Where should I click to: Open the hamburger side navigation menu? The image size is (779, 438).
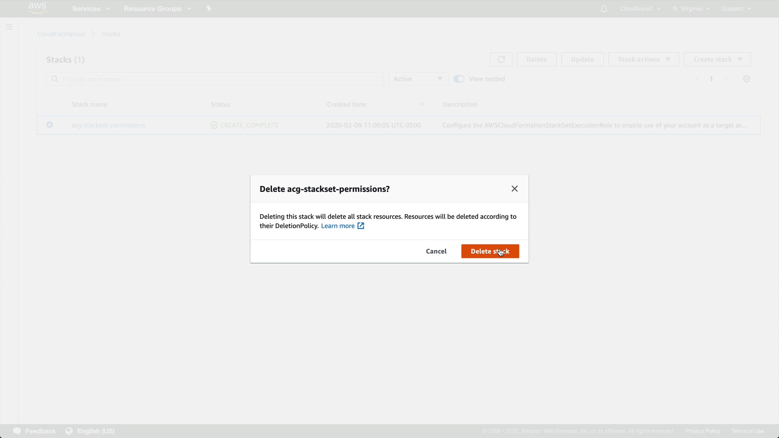click(9, 27)
